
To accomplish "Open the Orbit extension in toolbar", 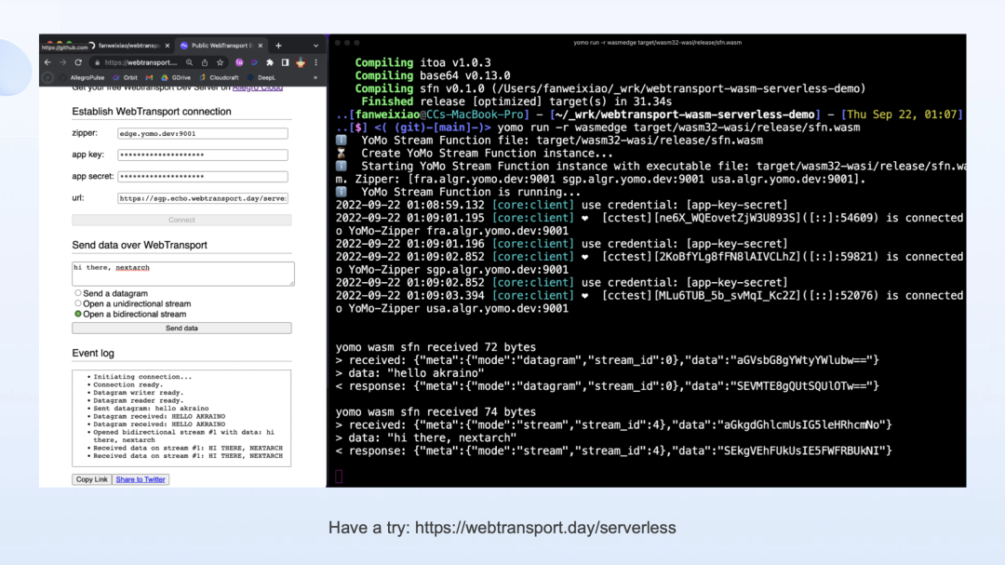I will 254,63.
